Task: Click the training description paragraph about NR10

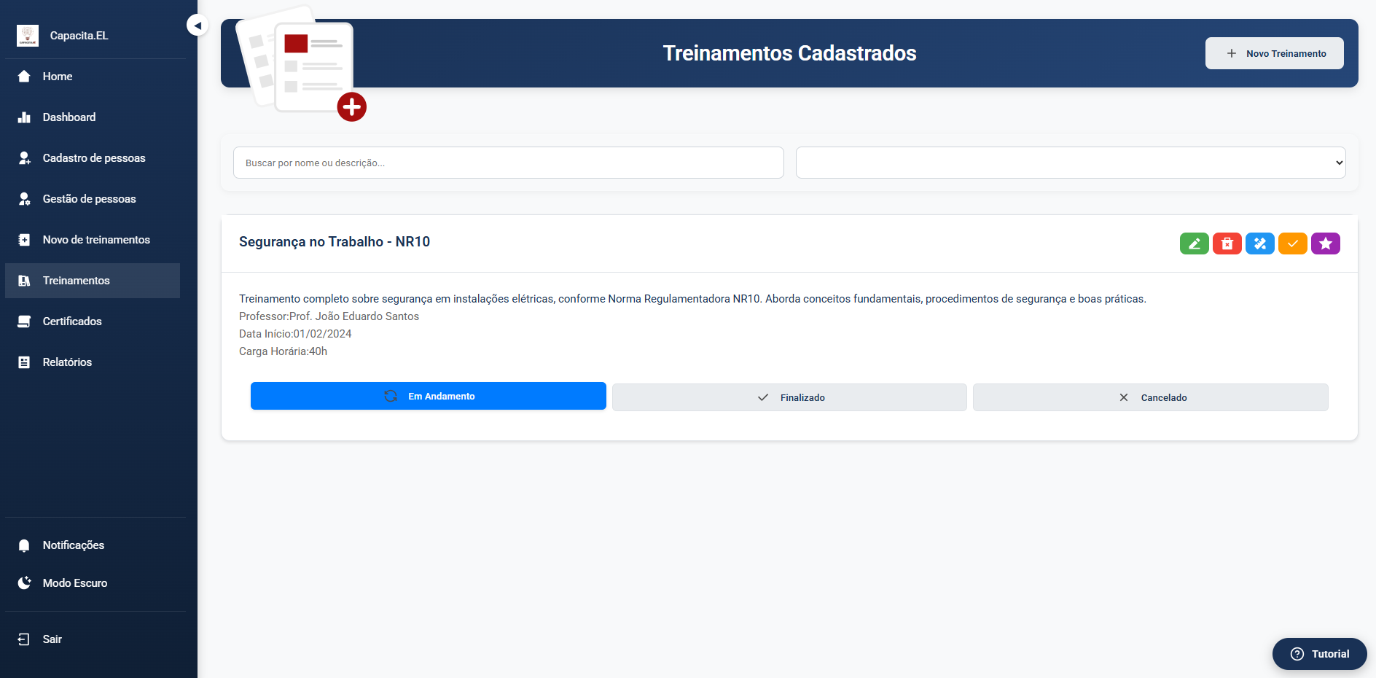Action: coord(692,299)
